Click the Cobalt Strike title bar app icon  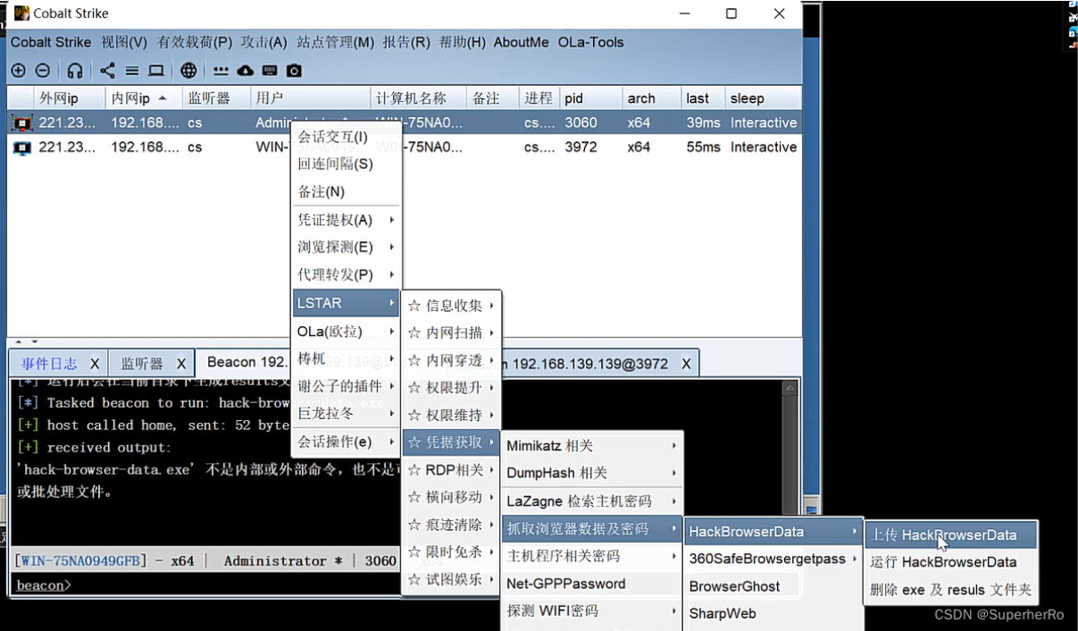click(21, 13)
